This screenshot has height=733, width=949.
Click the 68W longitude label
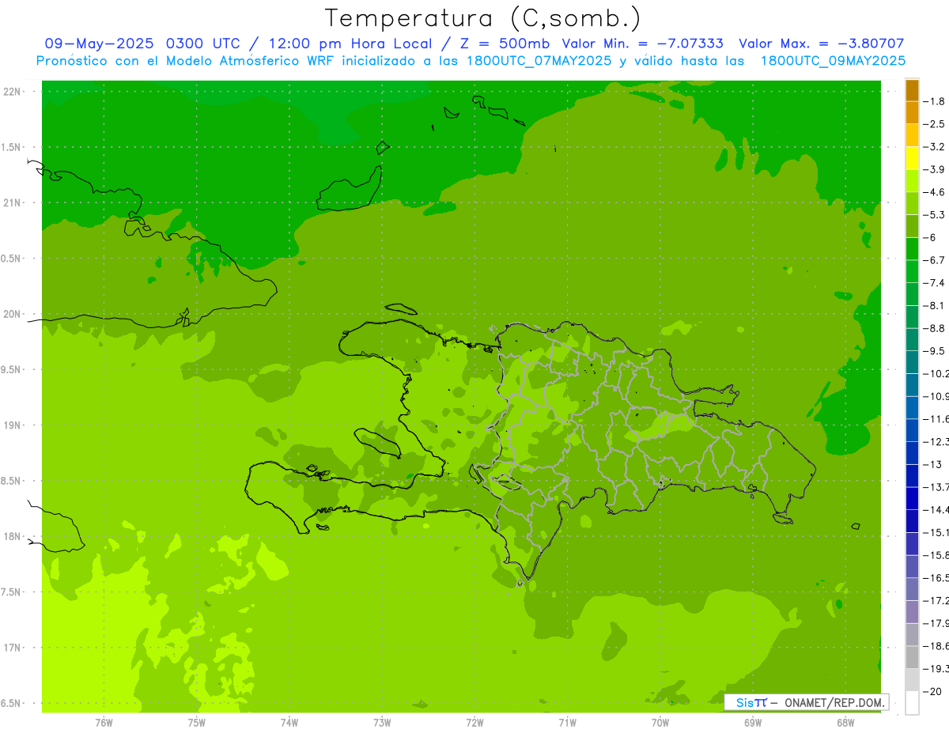click(x=845, y=723)
